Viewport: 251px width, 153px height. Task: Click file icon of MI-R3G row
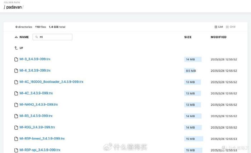click(16, 128)
